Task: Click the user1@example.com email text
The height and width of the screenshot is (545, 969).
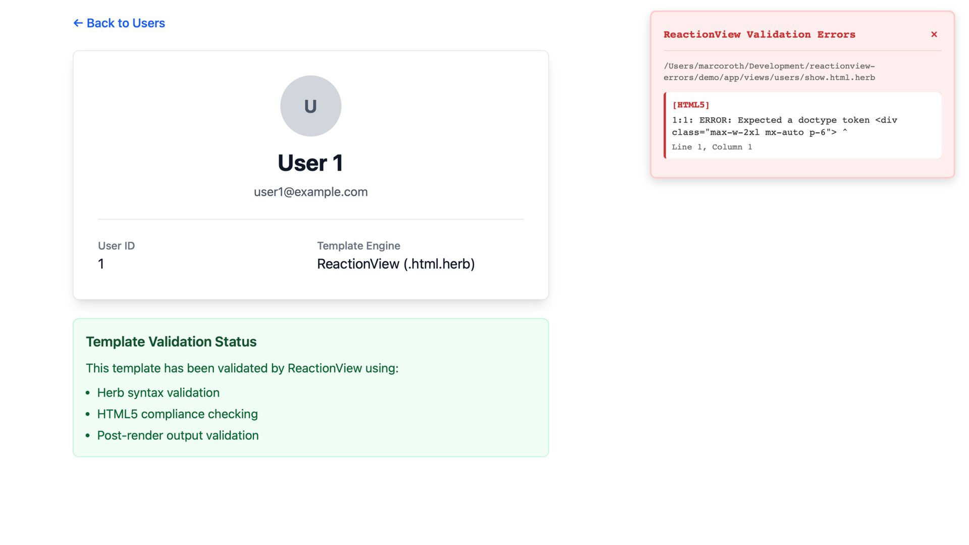Action: 311,192
